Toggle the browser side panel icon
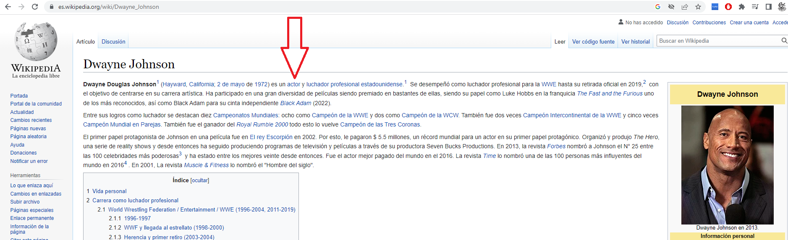This screenshot has width=788, height=240. [x=768, y=7]
